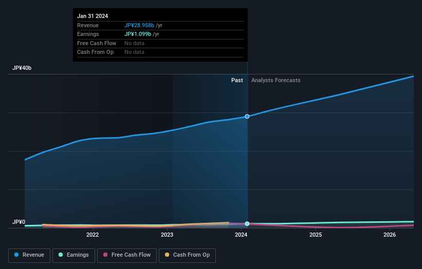Click the 'Past' label on chart
422x269 pixels.
tap(237, 81)
